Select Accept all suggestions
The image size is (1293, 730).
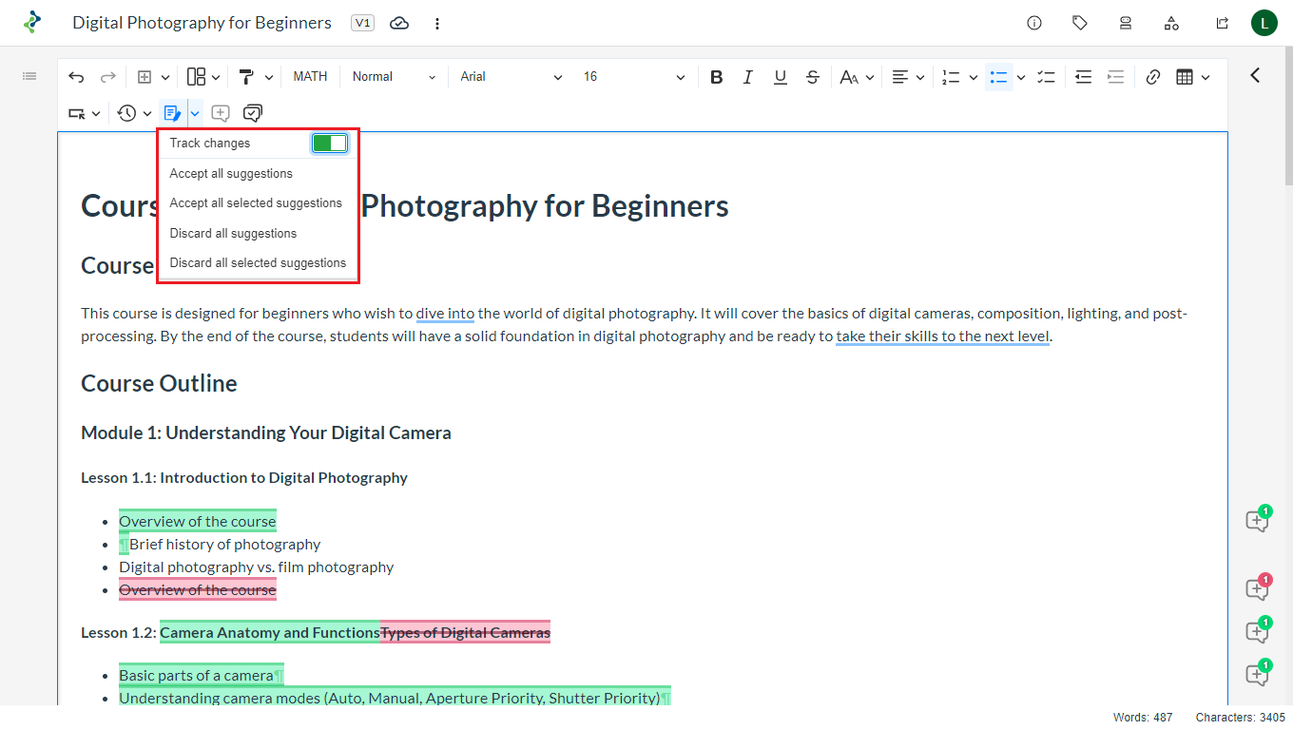pos(231,174)
